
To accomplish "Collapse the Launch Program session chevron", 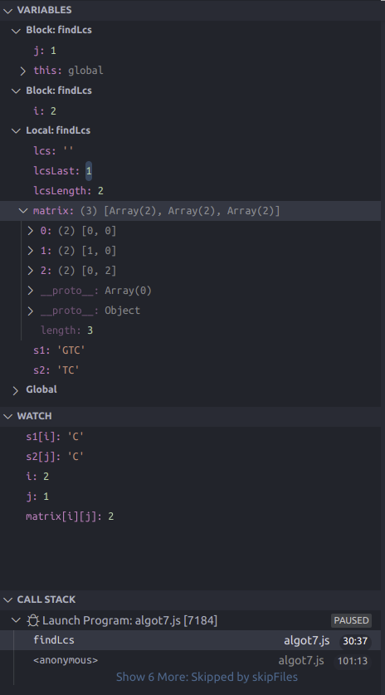I will [16, 620].
